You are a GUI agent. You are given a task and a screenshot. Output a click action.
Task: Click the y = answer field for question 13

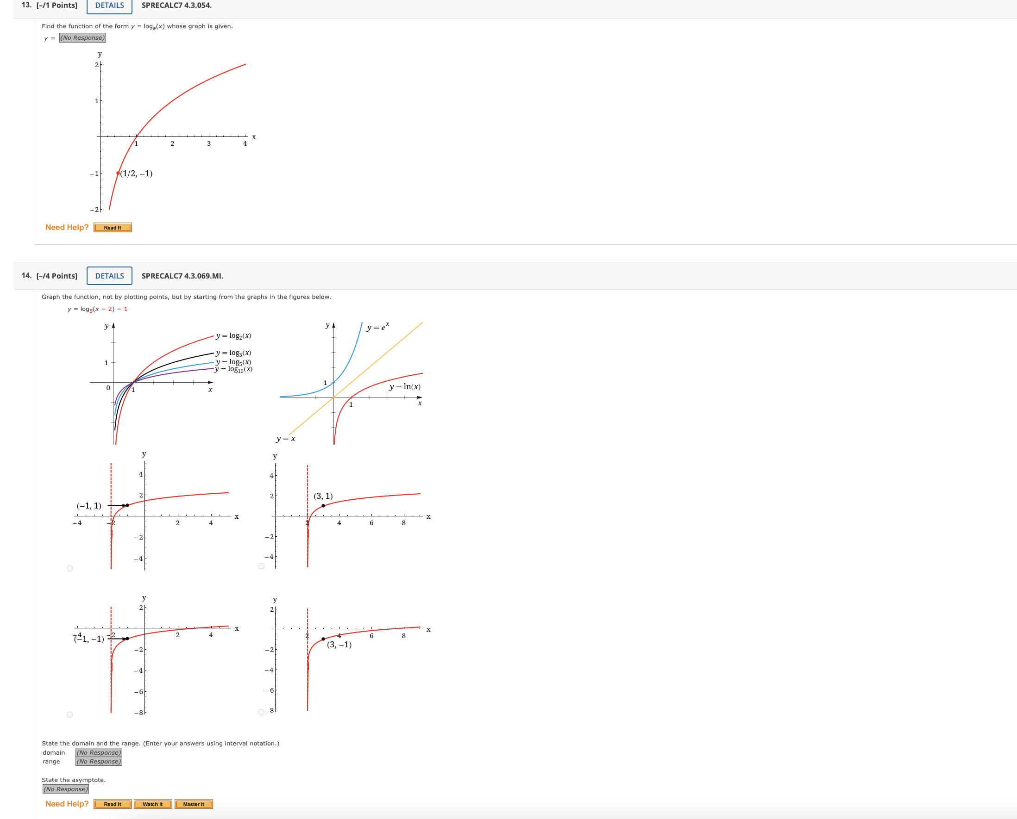click(x=82, y=38)
